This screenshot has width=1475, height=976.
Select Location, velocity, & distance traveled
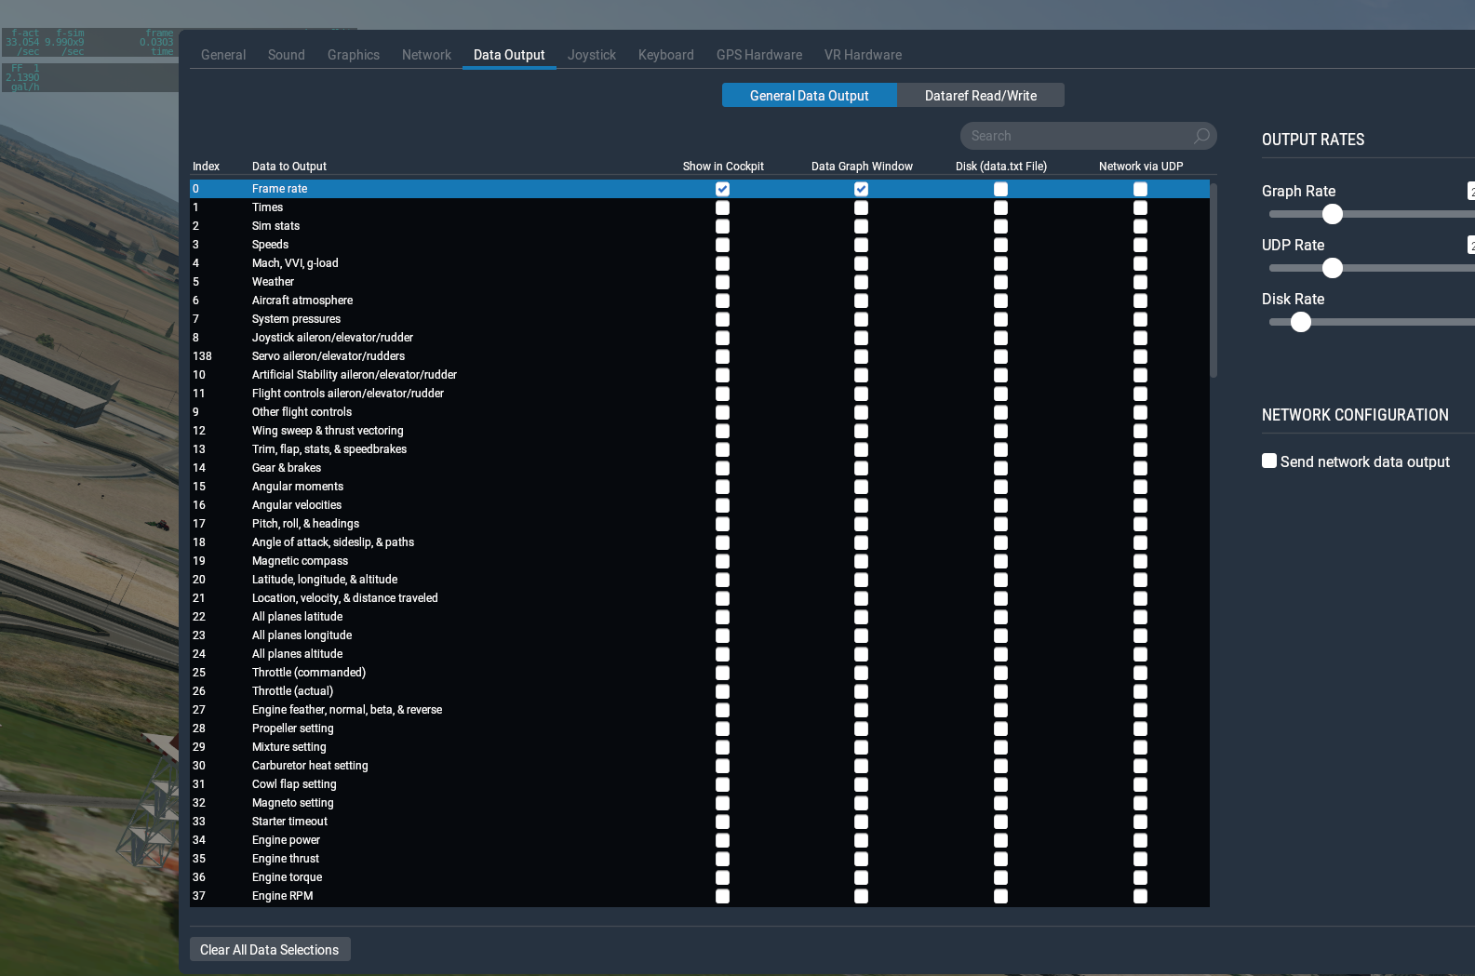click(x=700, y=598)
